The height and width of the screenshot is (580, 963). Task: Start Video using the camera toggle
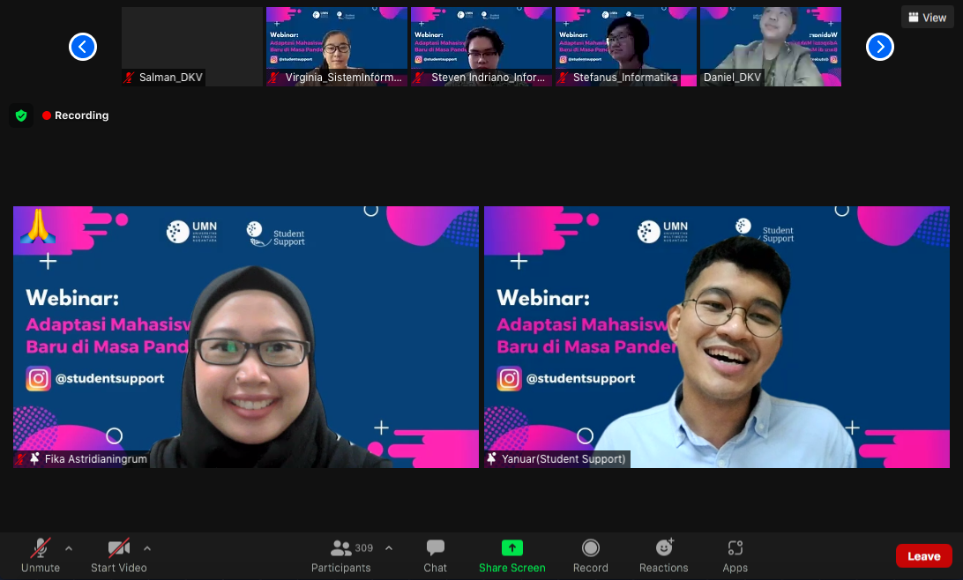(x=119, y=556)
